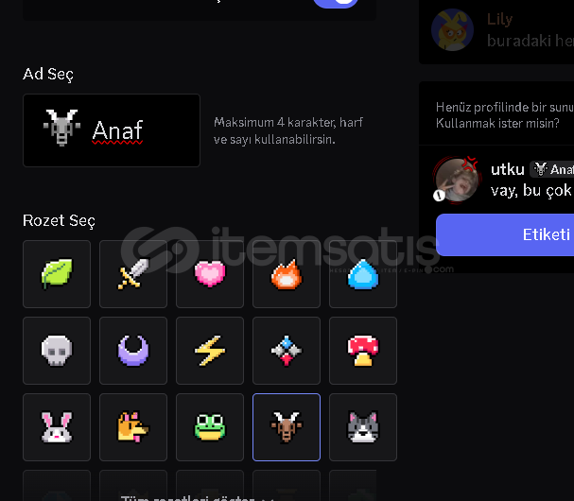Pick the green frog badge
Viewport: 574px width, 501px height.
pyautogui.click(x=210, y=427)
